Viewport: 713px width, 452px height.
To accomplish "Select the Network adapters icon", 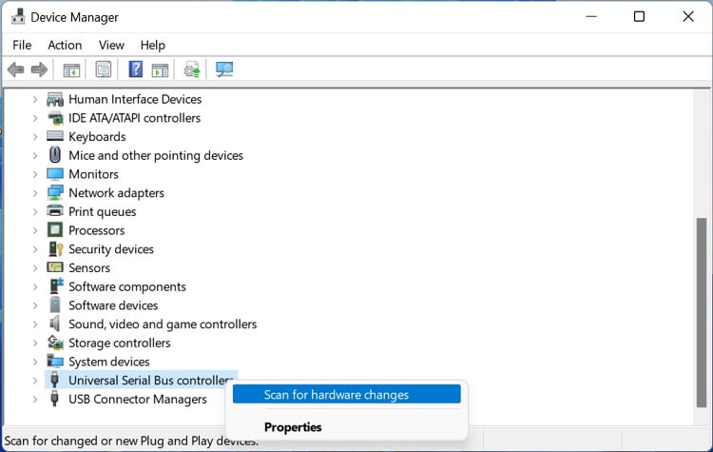I will tap(55, 192).
